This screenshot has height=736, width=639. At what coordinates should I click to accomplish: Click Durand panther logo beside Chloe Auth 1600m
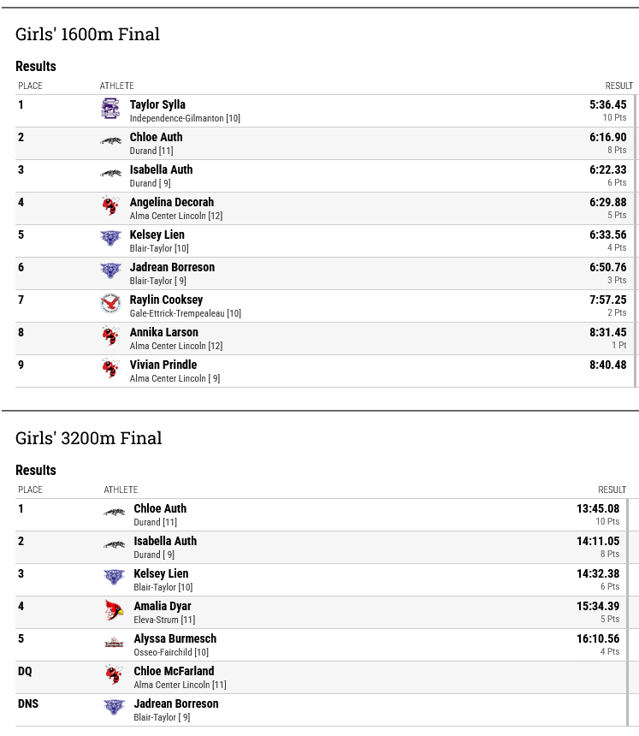[110, 141]
